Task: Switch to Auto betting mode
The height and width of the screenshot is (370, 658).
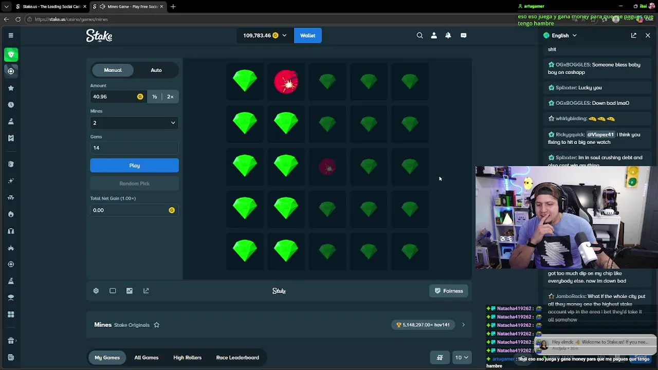Action: pos(156,70)
